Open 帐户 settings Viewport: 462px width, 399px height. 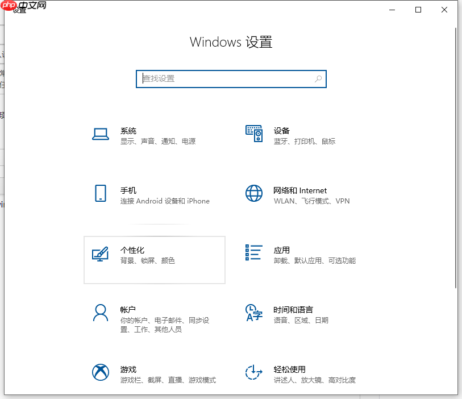128,310
